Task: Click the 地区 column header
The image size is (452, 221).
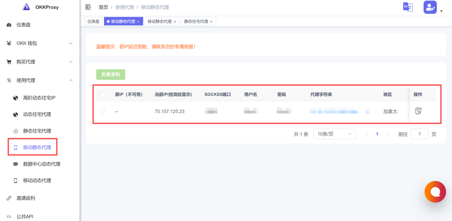Action: 388,95
